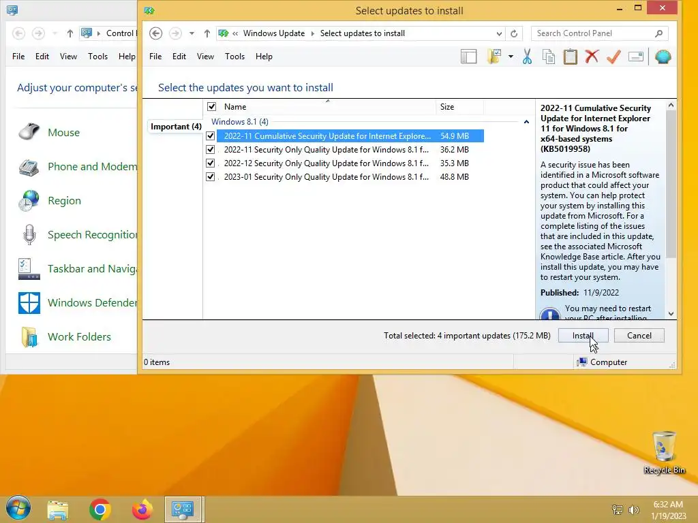Click the Region globe icon
The width and height of the screenshot is (698, 523).
(x=29, y=201)
